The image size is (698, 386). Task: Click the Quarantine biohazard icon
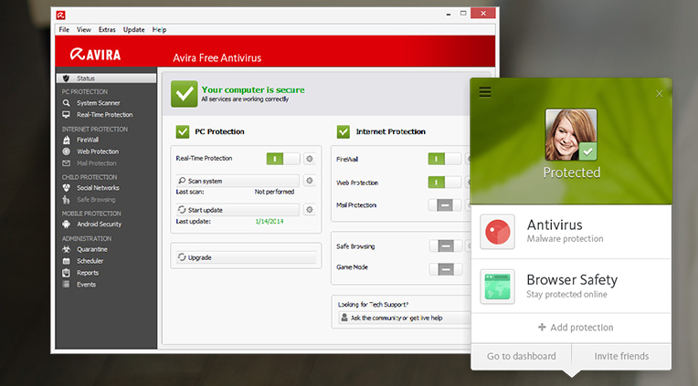[67, 249]
